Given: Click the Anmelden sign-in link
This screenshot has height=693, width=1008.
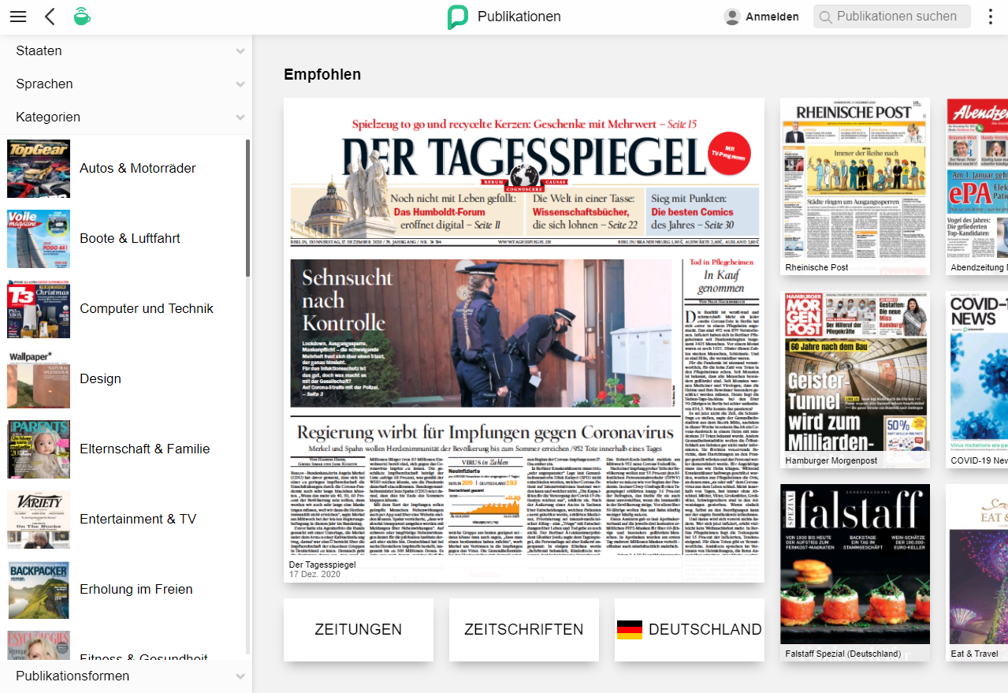Looking at the screenshot, I should pos(772,17).
